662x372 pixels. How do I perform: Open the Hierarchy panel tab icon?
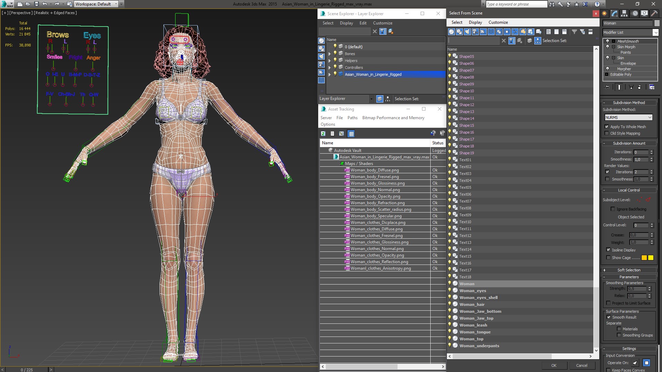624,13
